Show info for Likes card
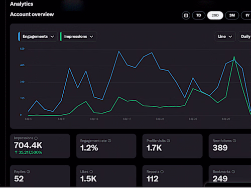Screen dimensions: 251x188 pos(91,171)
